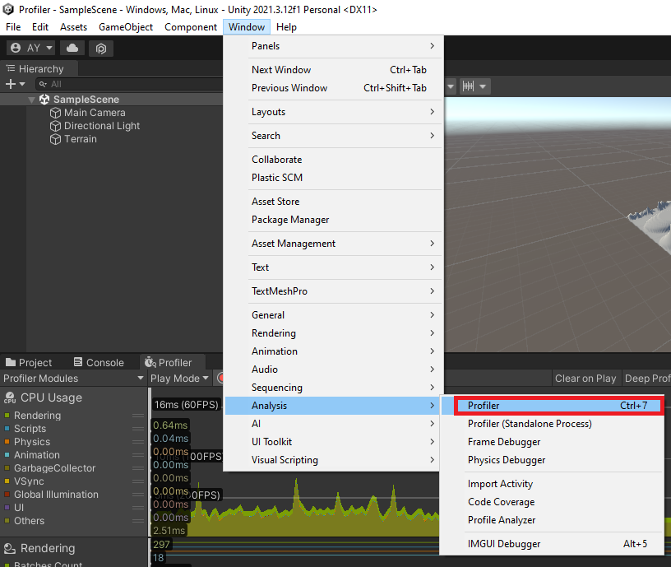Toggle GarbageCollector category color box

tap(7, 468)
